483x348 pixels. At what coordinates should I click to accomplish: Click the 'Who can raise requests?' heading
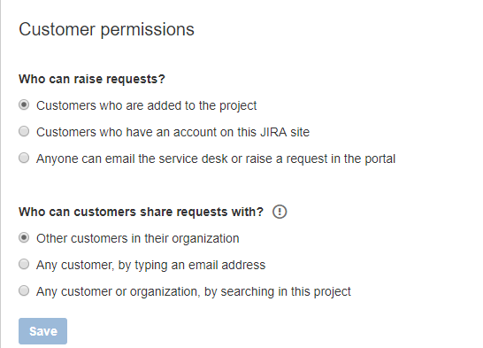92,79
